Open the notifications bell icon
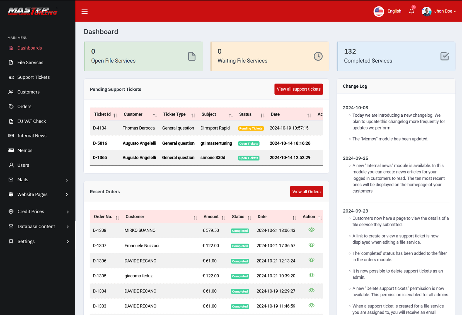The image size is (462, 315). coord(411,11)
